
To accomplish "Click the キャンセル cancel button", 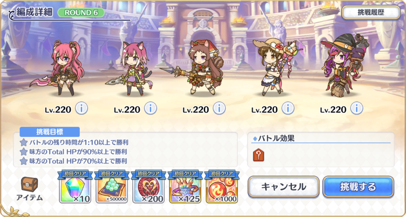I will [283, 187].
